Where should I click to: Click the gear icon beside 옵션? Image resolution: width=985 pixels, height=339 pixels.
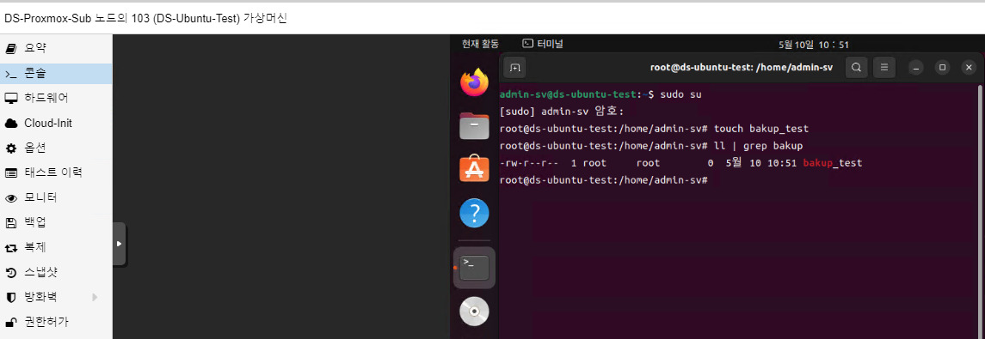10,148
